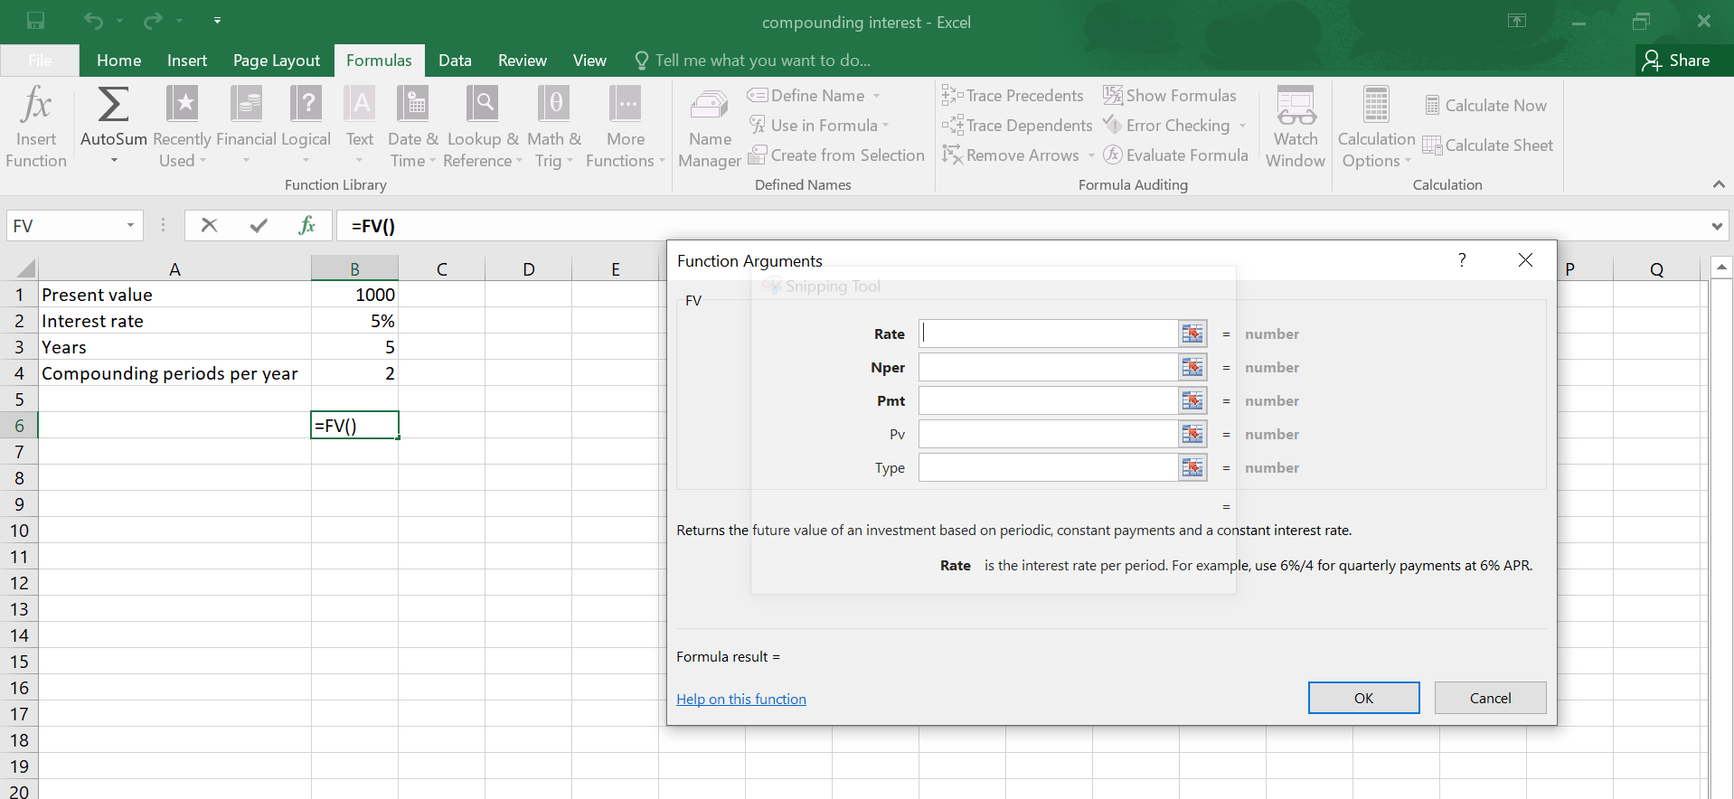Click the Pv input field

click(x=1048, y=434)
